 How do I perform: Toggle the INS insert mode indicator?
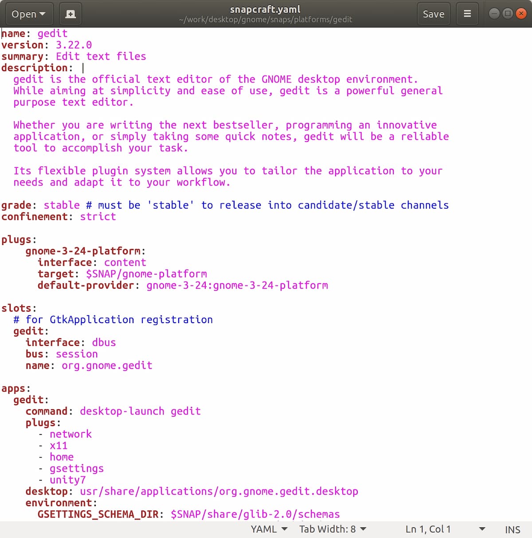tap(512, 530)
